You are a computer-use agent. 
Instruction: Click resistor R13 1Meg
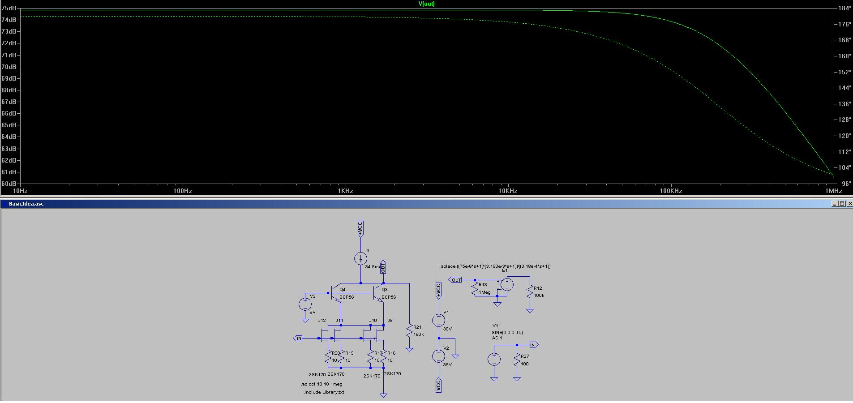475,288
